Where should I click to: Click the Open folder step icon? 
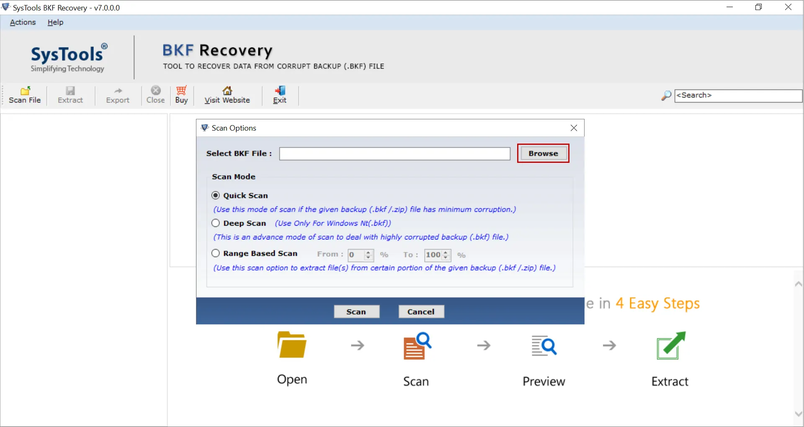pyautogui.click(x=292, y=345)
